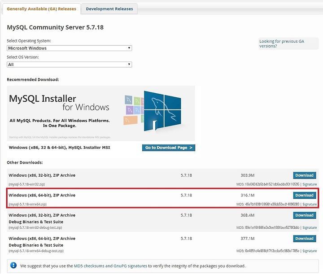Switch to Development Releases tab

tap(109, 9)
